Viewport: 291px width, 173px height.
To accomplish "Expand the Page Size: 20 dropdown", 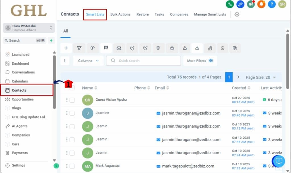I will tap(261, 77).
